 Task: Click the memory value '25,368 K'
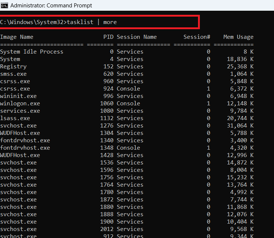pos(240,67)
